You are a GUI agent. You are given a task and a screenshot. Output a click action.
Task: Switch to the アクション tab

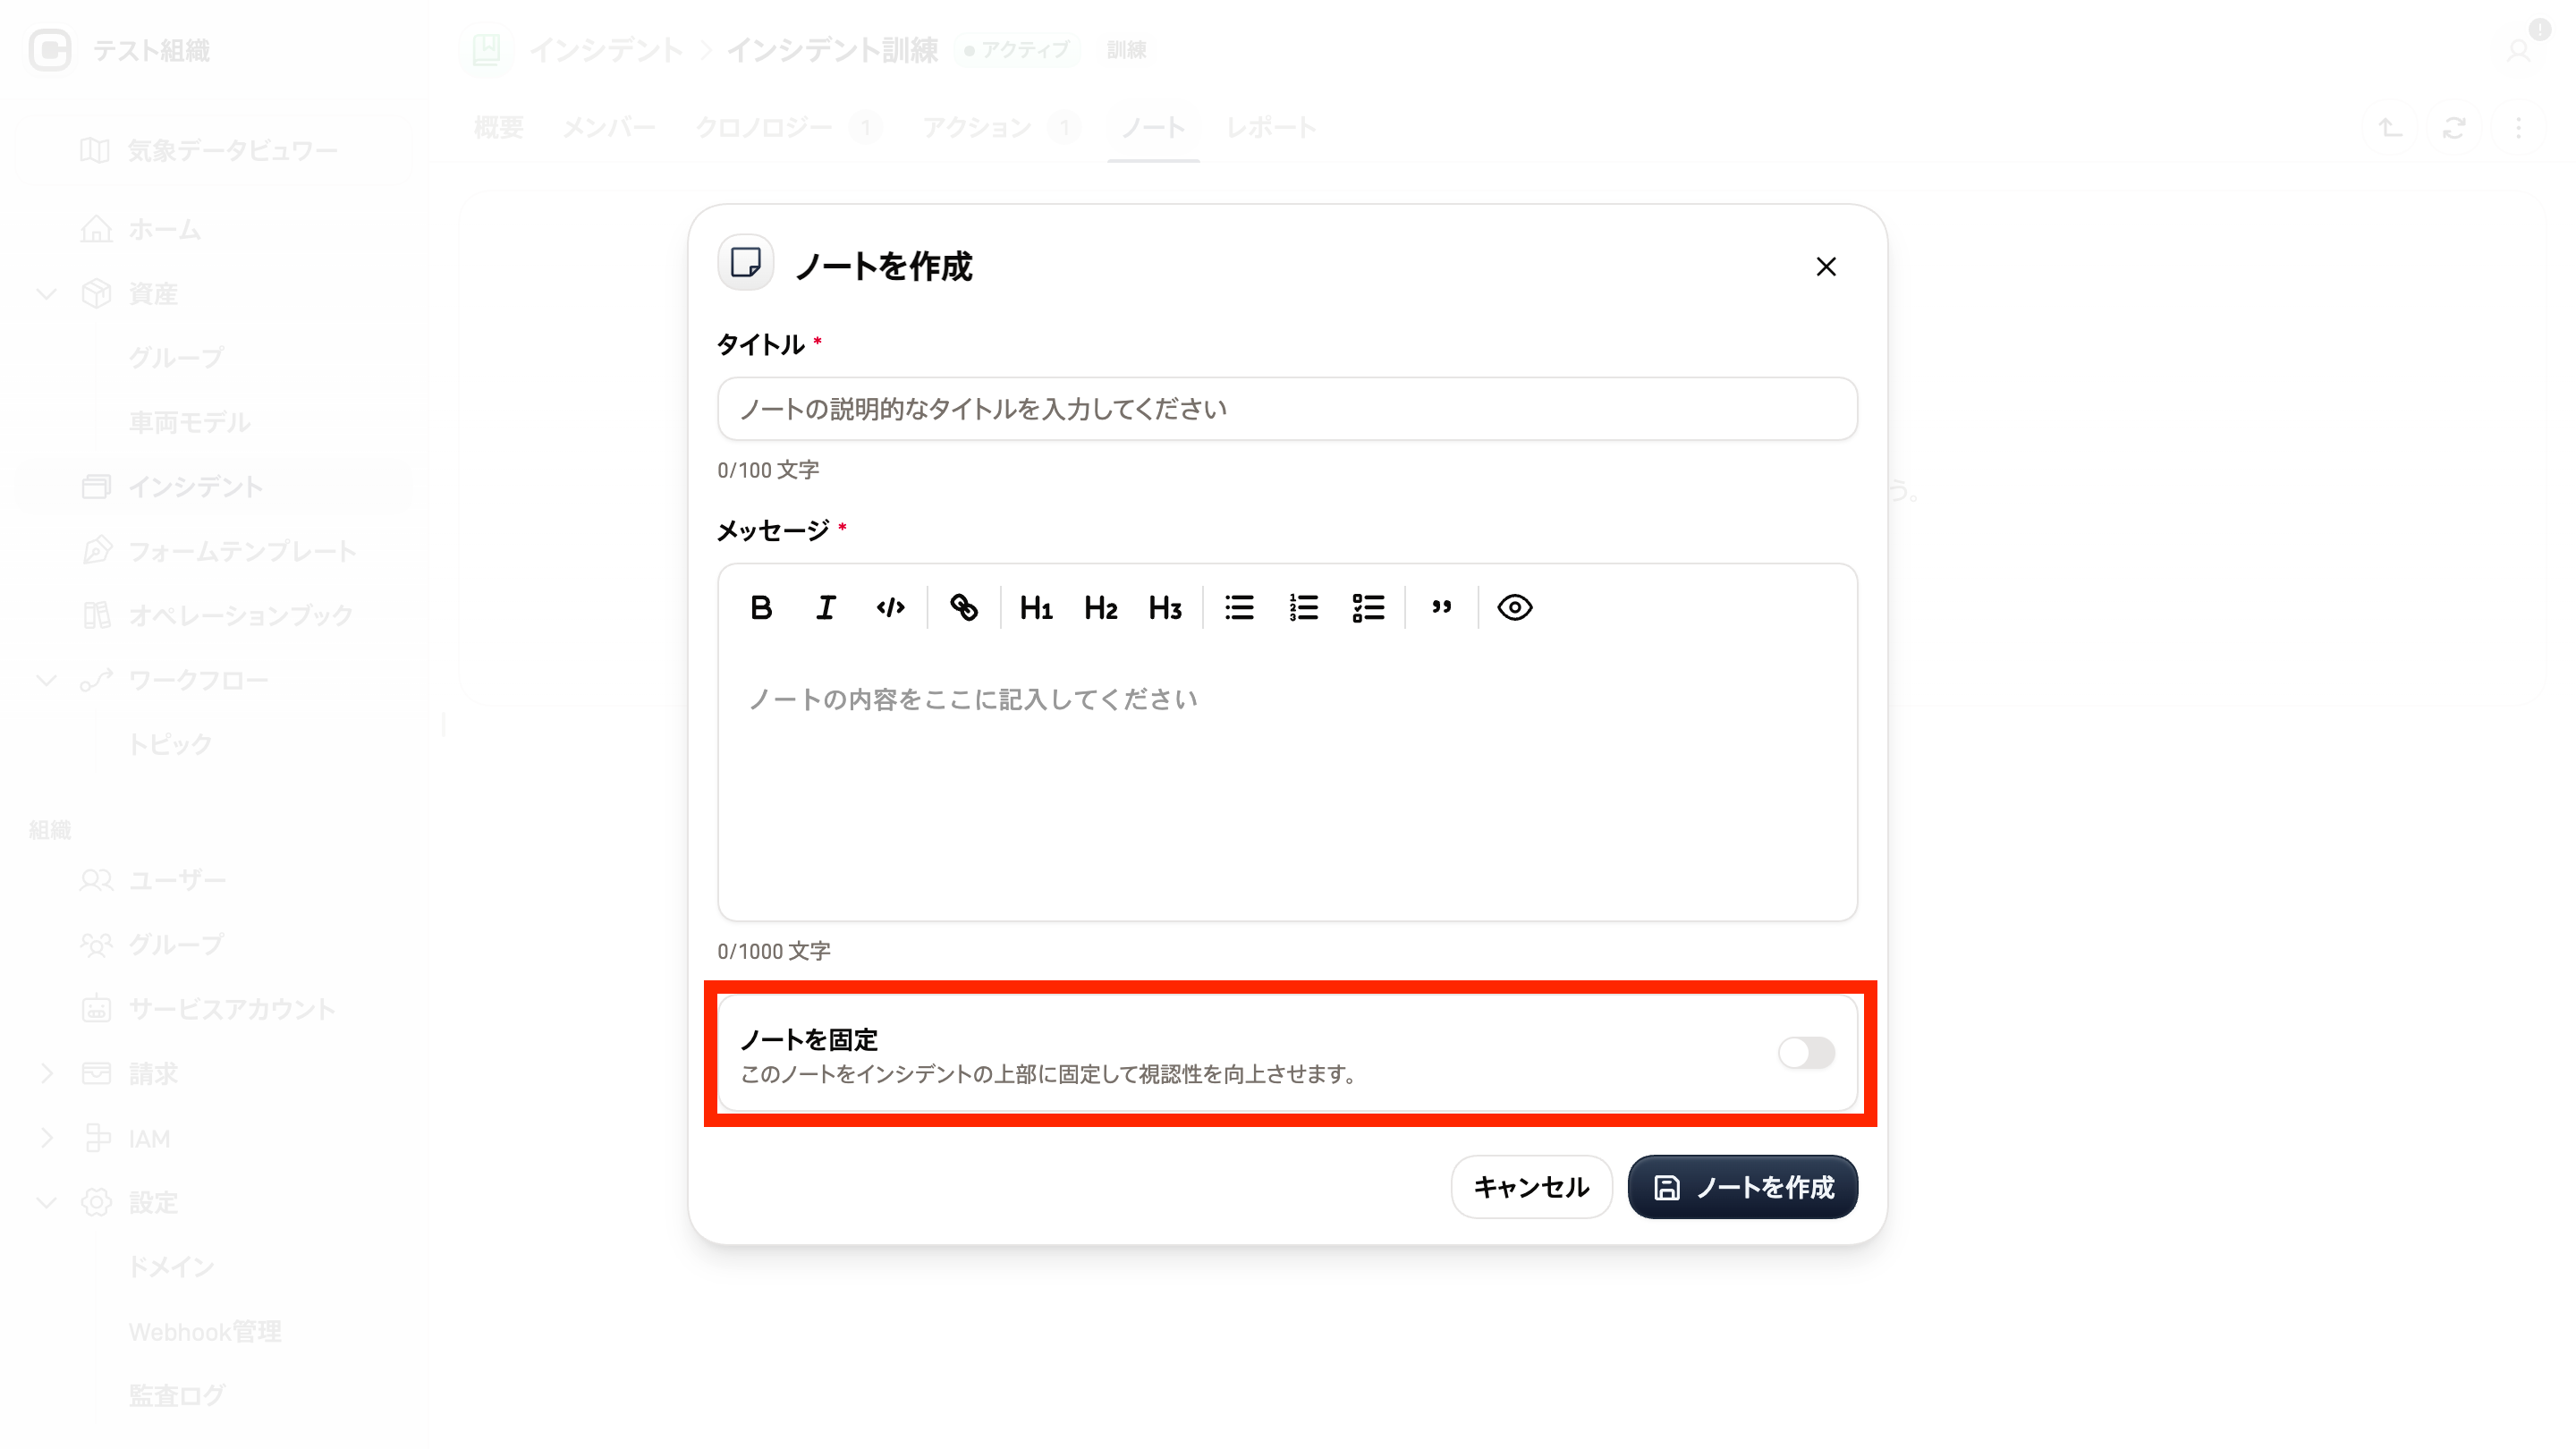tap(1000, 128)
